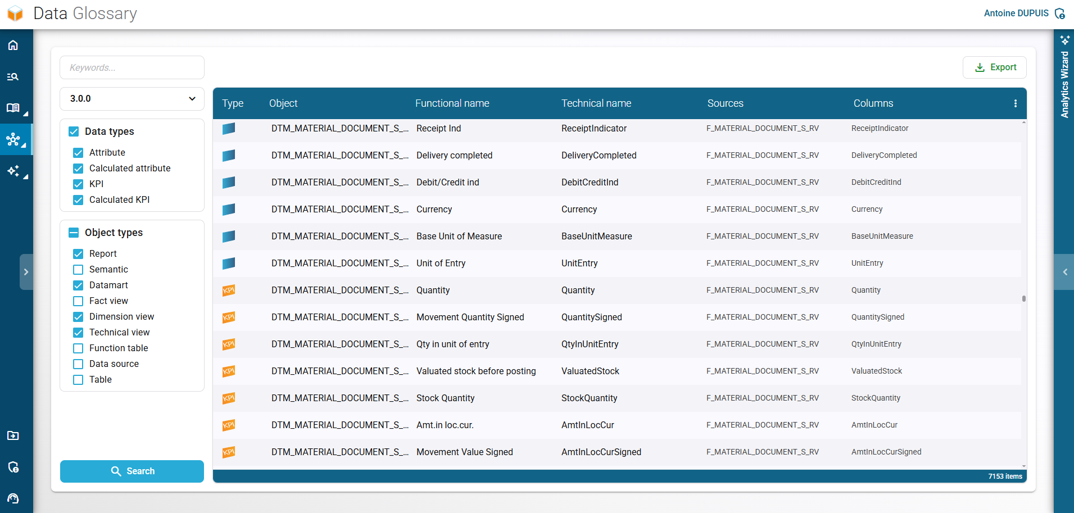Uncheck the Attribute data type
The image size is (1074, 513).
point(78,153)
